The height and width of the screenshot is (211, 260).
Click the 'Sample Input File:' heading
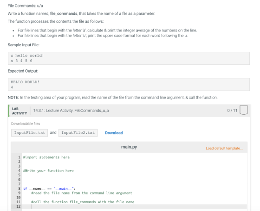pyautogui.click(x=24, y=45)
